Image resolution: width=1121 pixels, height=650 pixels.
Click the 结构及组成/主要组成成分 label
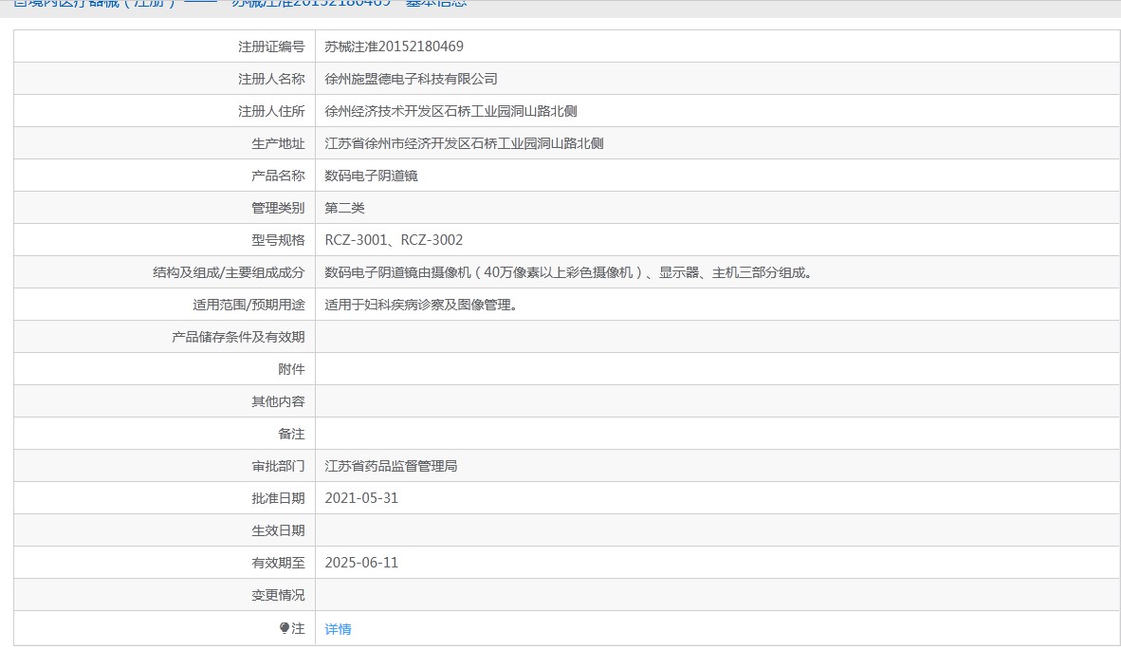click(229, 272)
